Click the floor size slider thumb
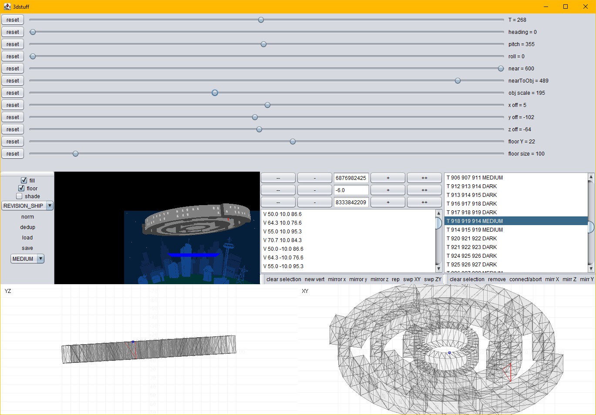Image resolution: width=596 pixels, height=415 pixels. coord(75,154)
